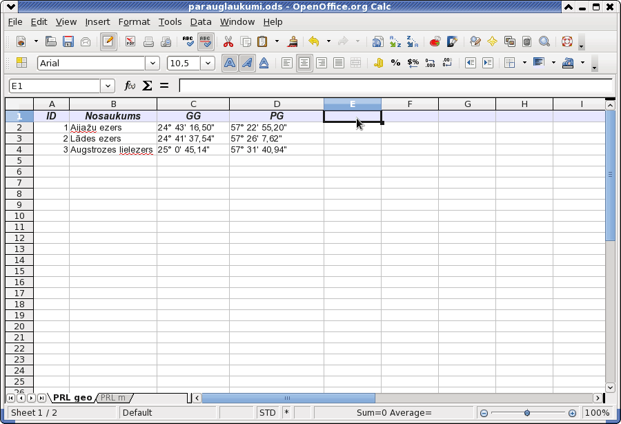This screenshot has width=621, height=424.
Task: Open the New document type dropdown arrow
Action: (36, 41)
